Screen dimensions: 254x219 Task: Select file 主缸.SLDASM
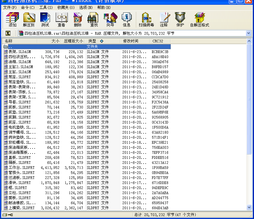[20, 72]
